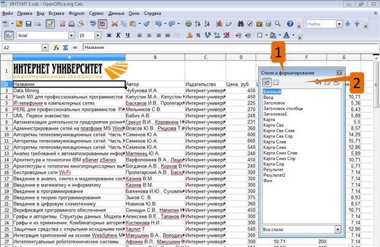Click the Sum sigma button

click(x=66, y=48)
